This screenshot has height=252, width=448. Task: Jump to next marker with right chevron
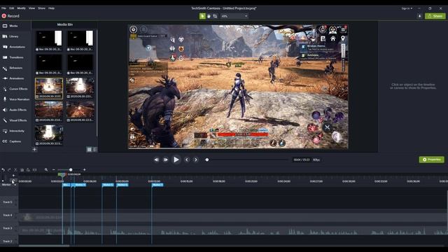196,160
